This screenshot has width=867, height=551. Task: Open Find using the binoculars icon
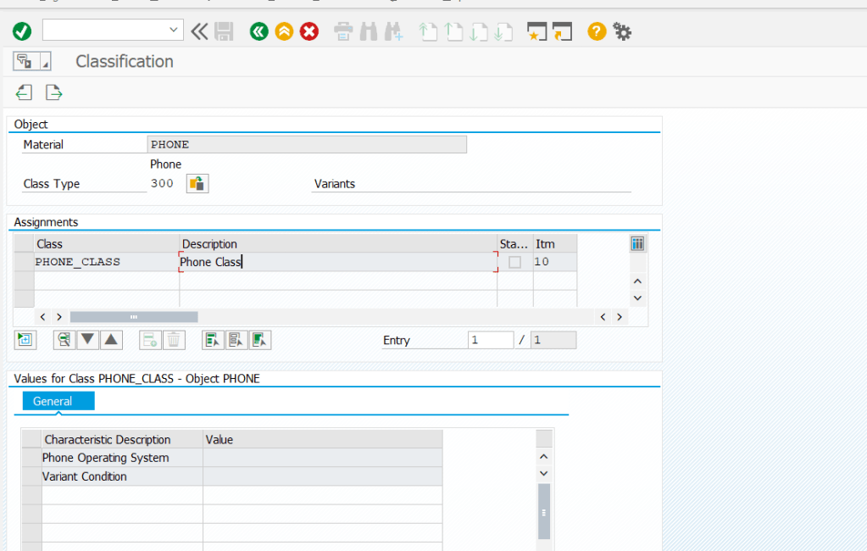point(368,31)
